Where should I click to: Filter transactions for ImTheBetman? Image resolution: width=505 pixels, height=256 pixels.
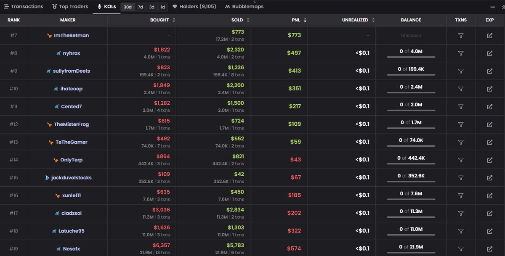coord(461,36)
